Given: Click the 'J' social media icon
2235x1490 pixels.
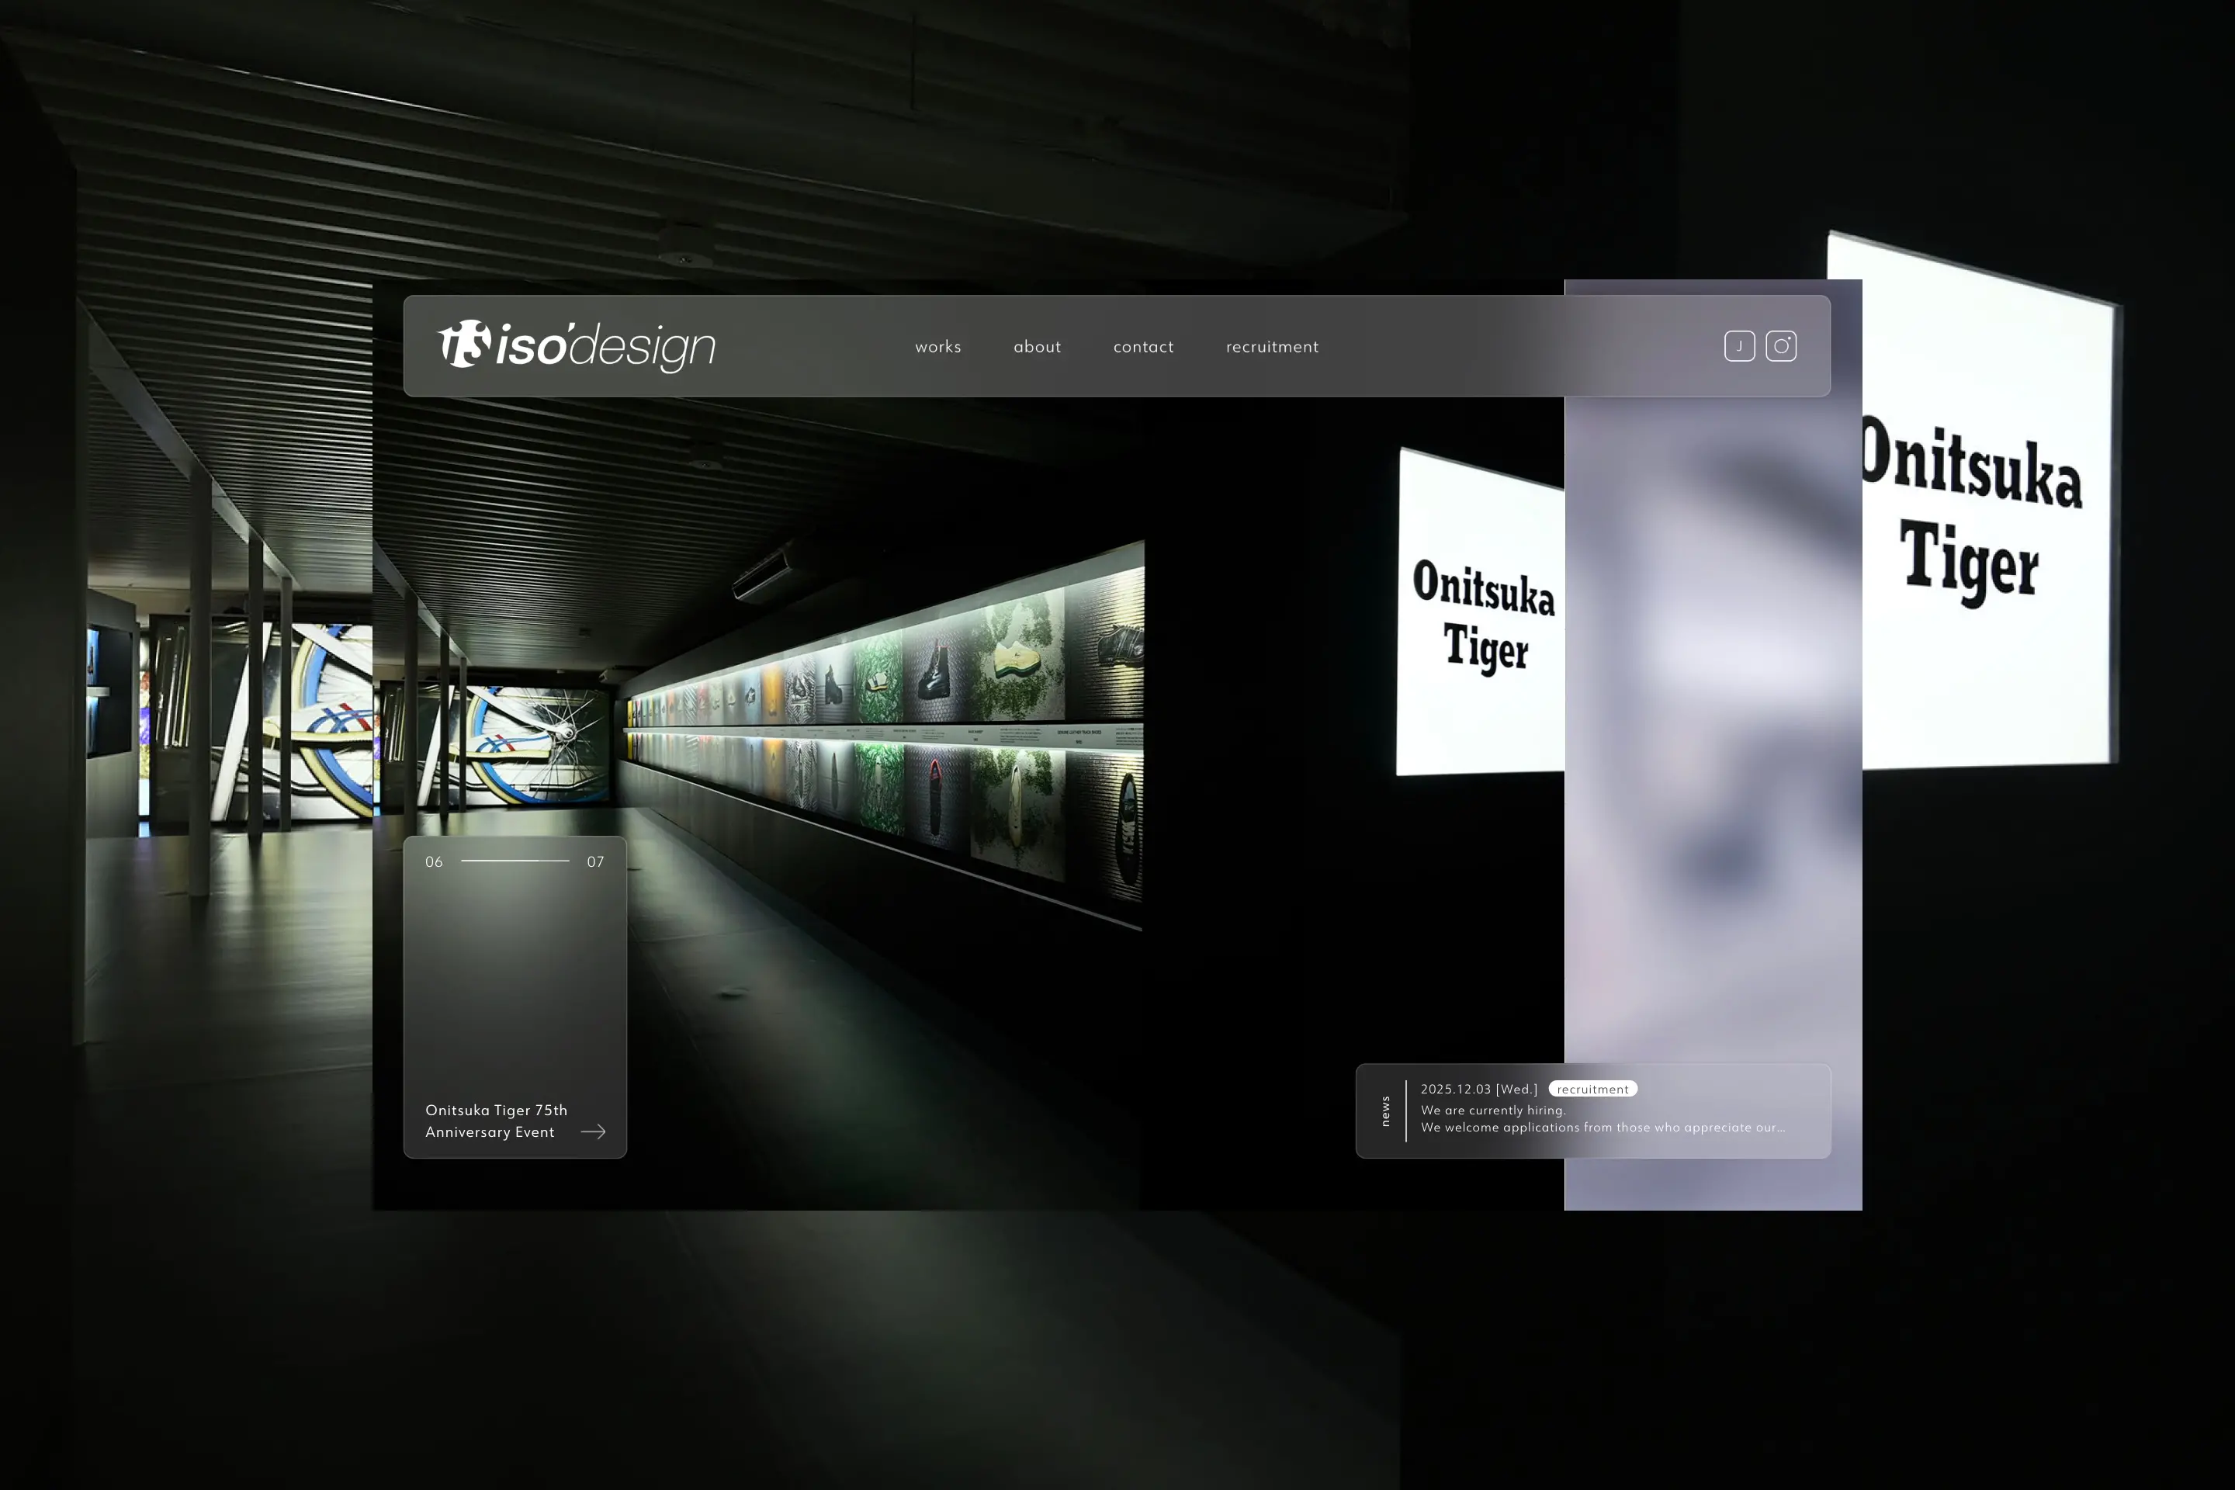Looking at the screenshot, I should [x=1739, y=346].
